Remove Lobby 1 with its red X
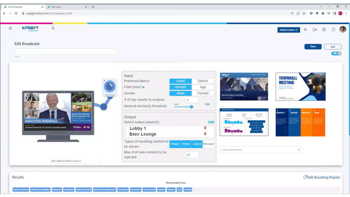This screenshot has height=197, width=350. (x=205, y=128)
